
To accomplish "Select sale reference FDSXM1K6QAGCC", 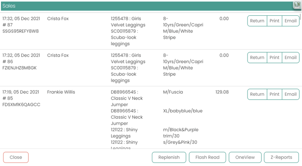I will click(22, 105).
